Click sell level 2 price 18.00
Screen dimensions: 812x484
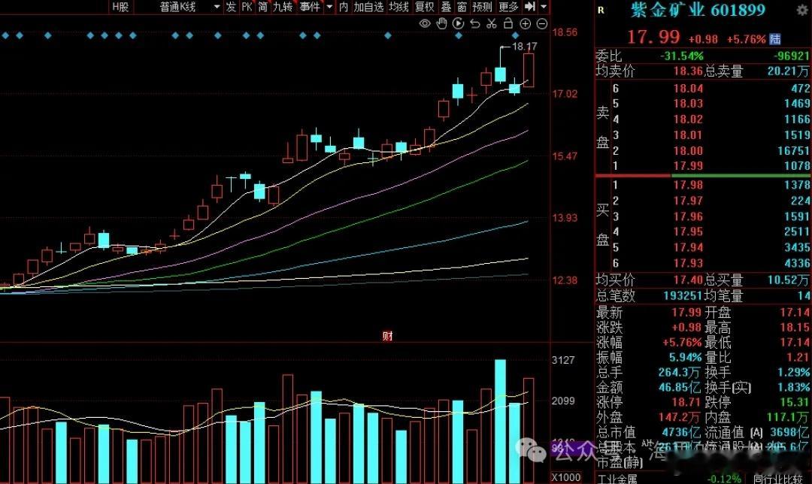point(688,150)
